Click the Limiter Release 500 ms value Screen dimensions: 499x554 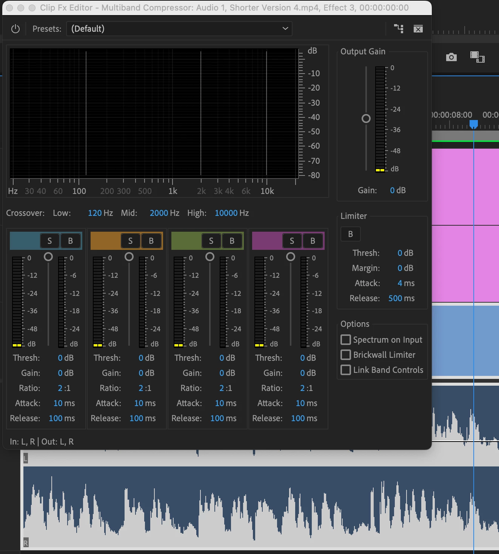(x=401, y=298)
